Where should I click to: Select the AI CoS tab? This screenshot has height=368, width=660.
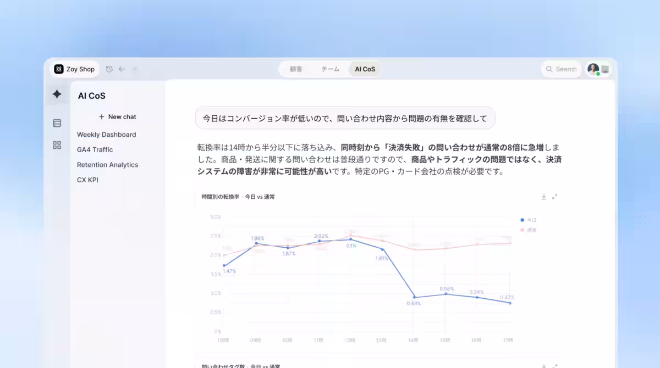365,69
